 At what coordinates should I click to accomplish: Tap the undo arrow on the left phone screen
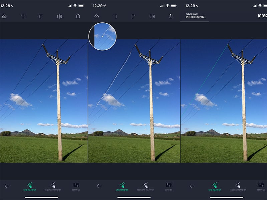pos(23,16)
